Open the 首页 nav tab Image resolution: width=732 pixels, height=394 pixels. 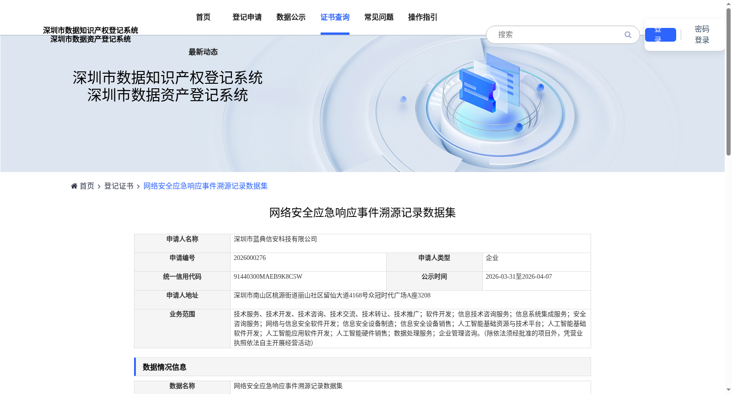(x=203, y=17)
